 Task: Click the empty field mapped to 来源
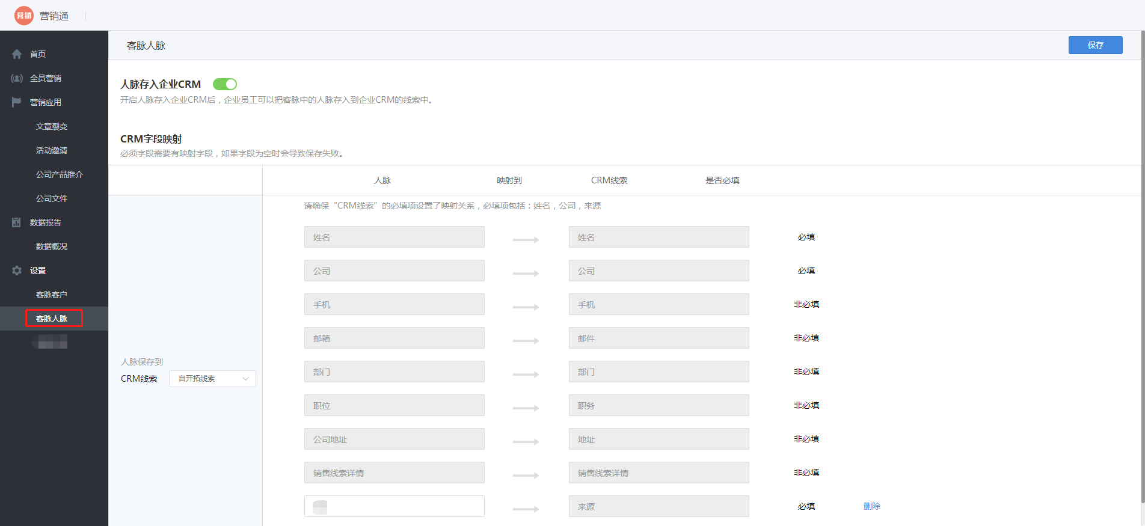[x=403, y=506]
